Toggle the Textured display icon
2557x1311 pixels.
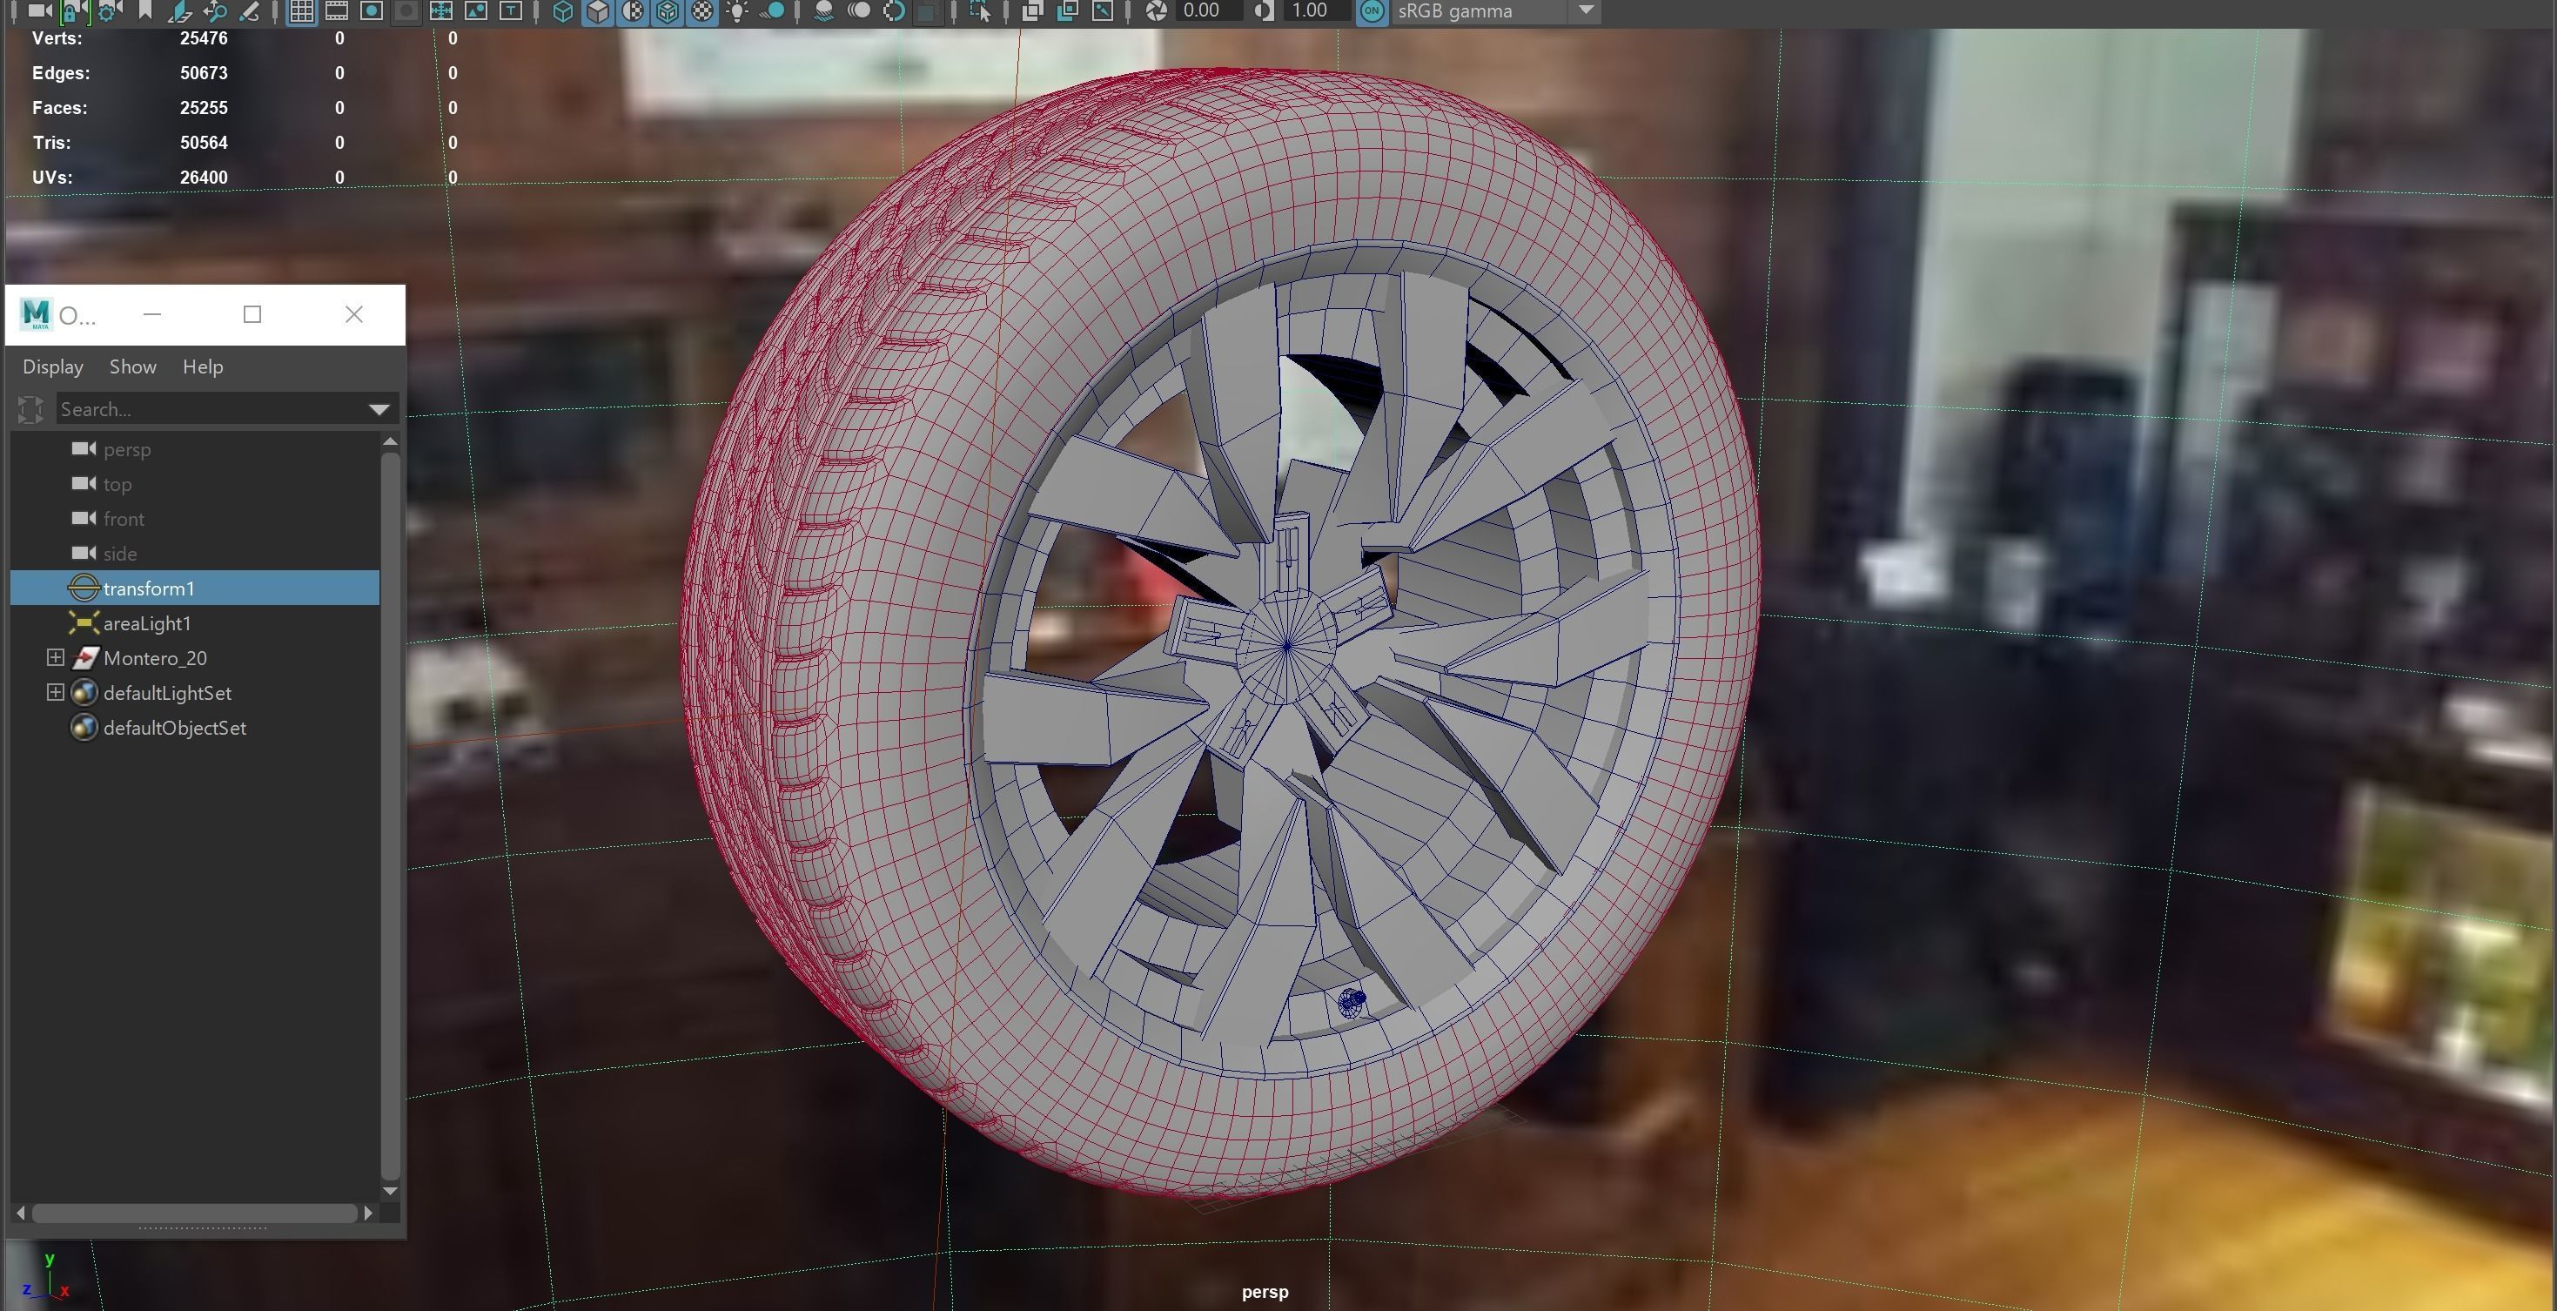(702, 11)
